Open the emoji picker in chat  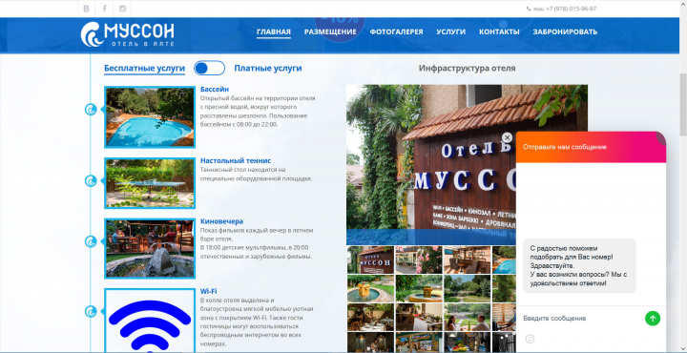(x=530, y=339)
